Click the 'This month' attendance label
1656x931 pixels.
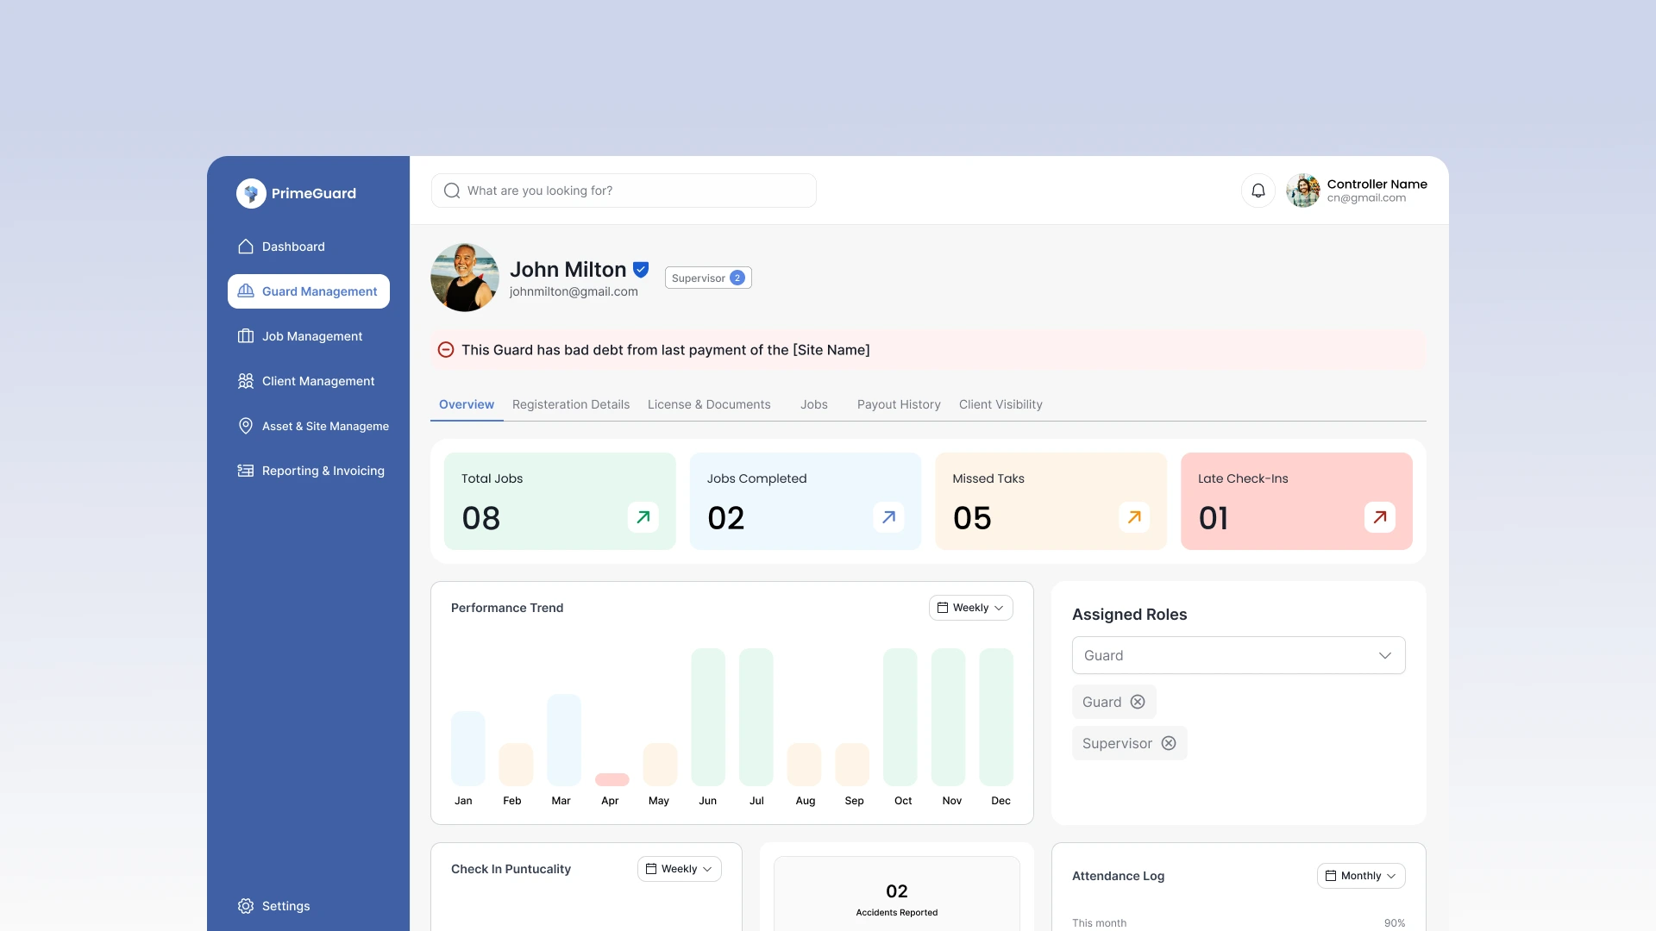coord(1099,923)
